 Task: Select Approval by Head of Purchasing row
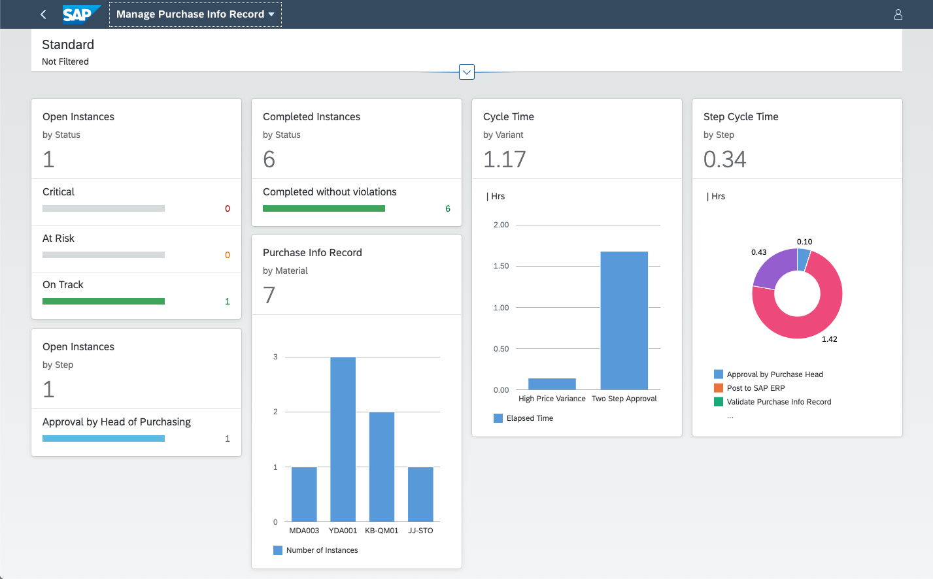(x=136, y=433)
